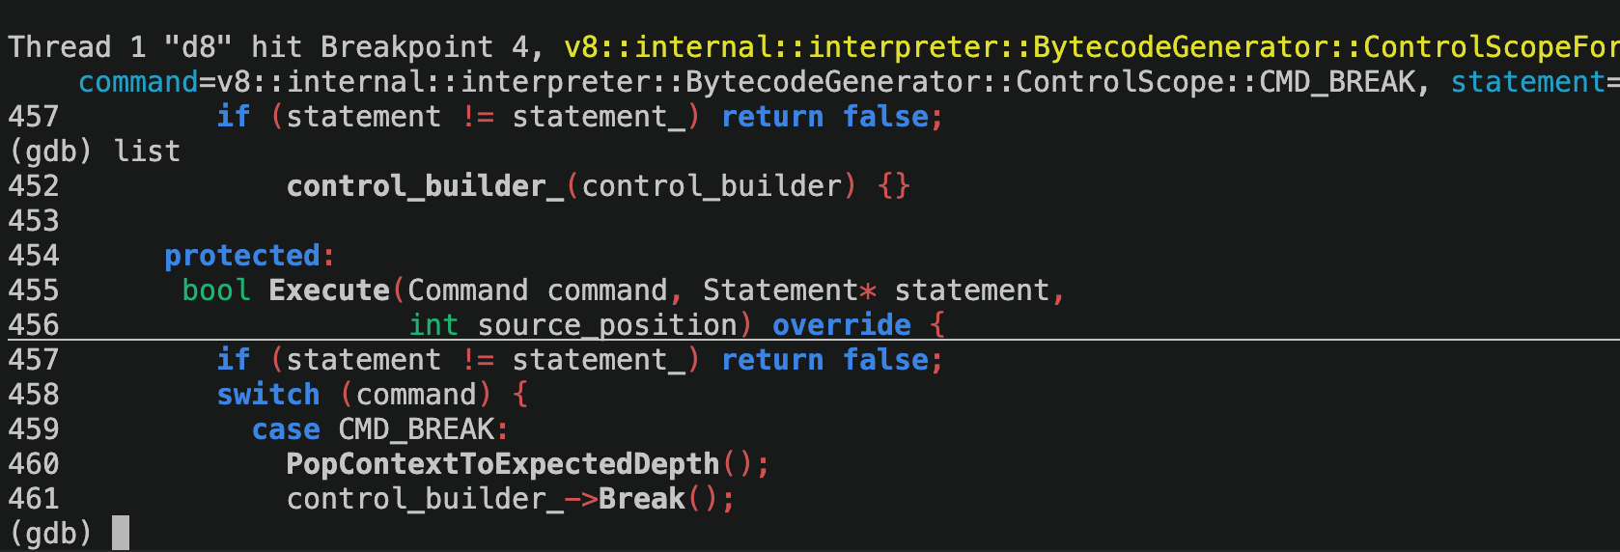The height and width of the screenshot is (552, 1620).
Task: Click the 'protected' keyword on line 454
Action: pos(241,256)
